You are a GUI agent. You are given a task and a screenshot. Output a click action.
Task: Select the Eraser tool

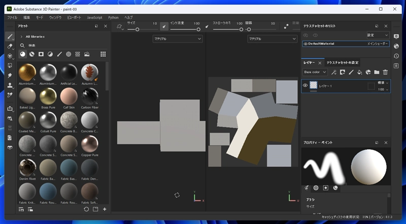point(10,46)
